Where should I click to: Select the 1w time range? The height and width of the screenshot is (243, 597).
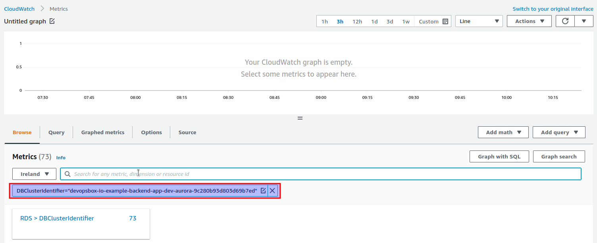coord(406,21)
